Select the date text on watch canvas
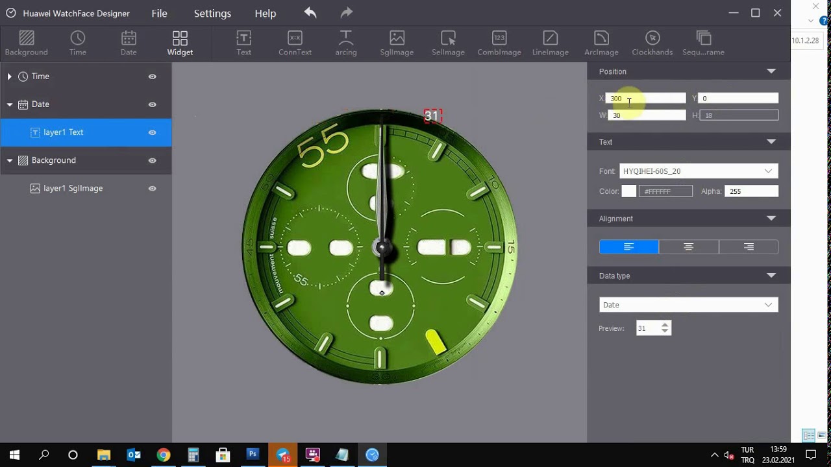 [432, 116]
